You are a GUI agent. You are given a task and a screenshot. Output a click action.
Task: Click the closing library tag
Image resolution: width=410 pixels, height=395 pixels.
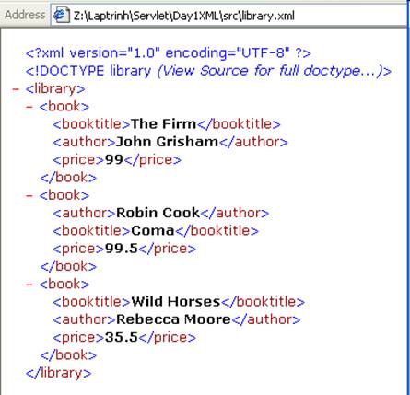pos(58,373)
